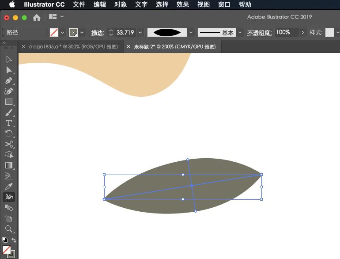
Task: Select the Curvature tool
Action: (9, 91)
